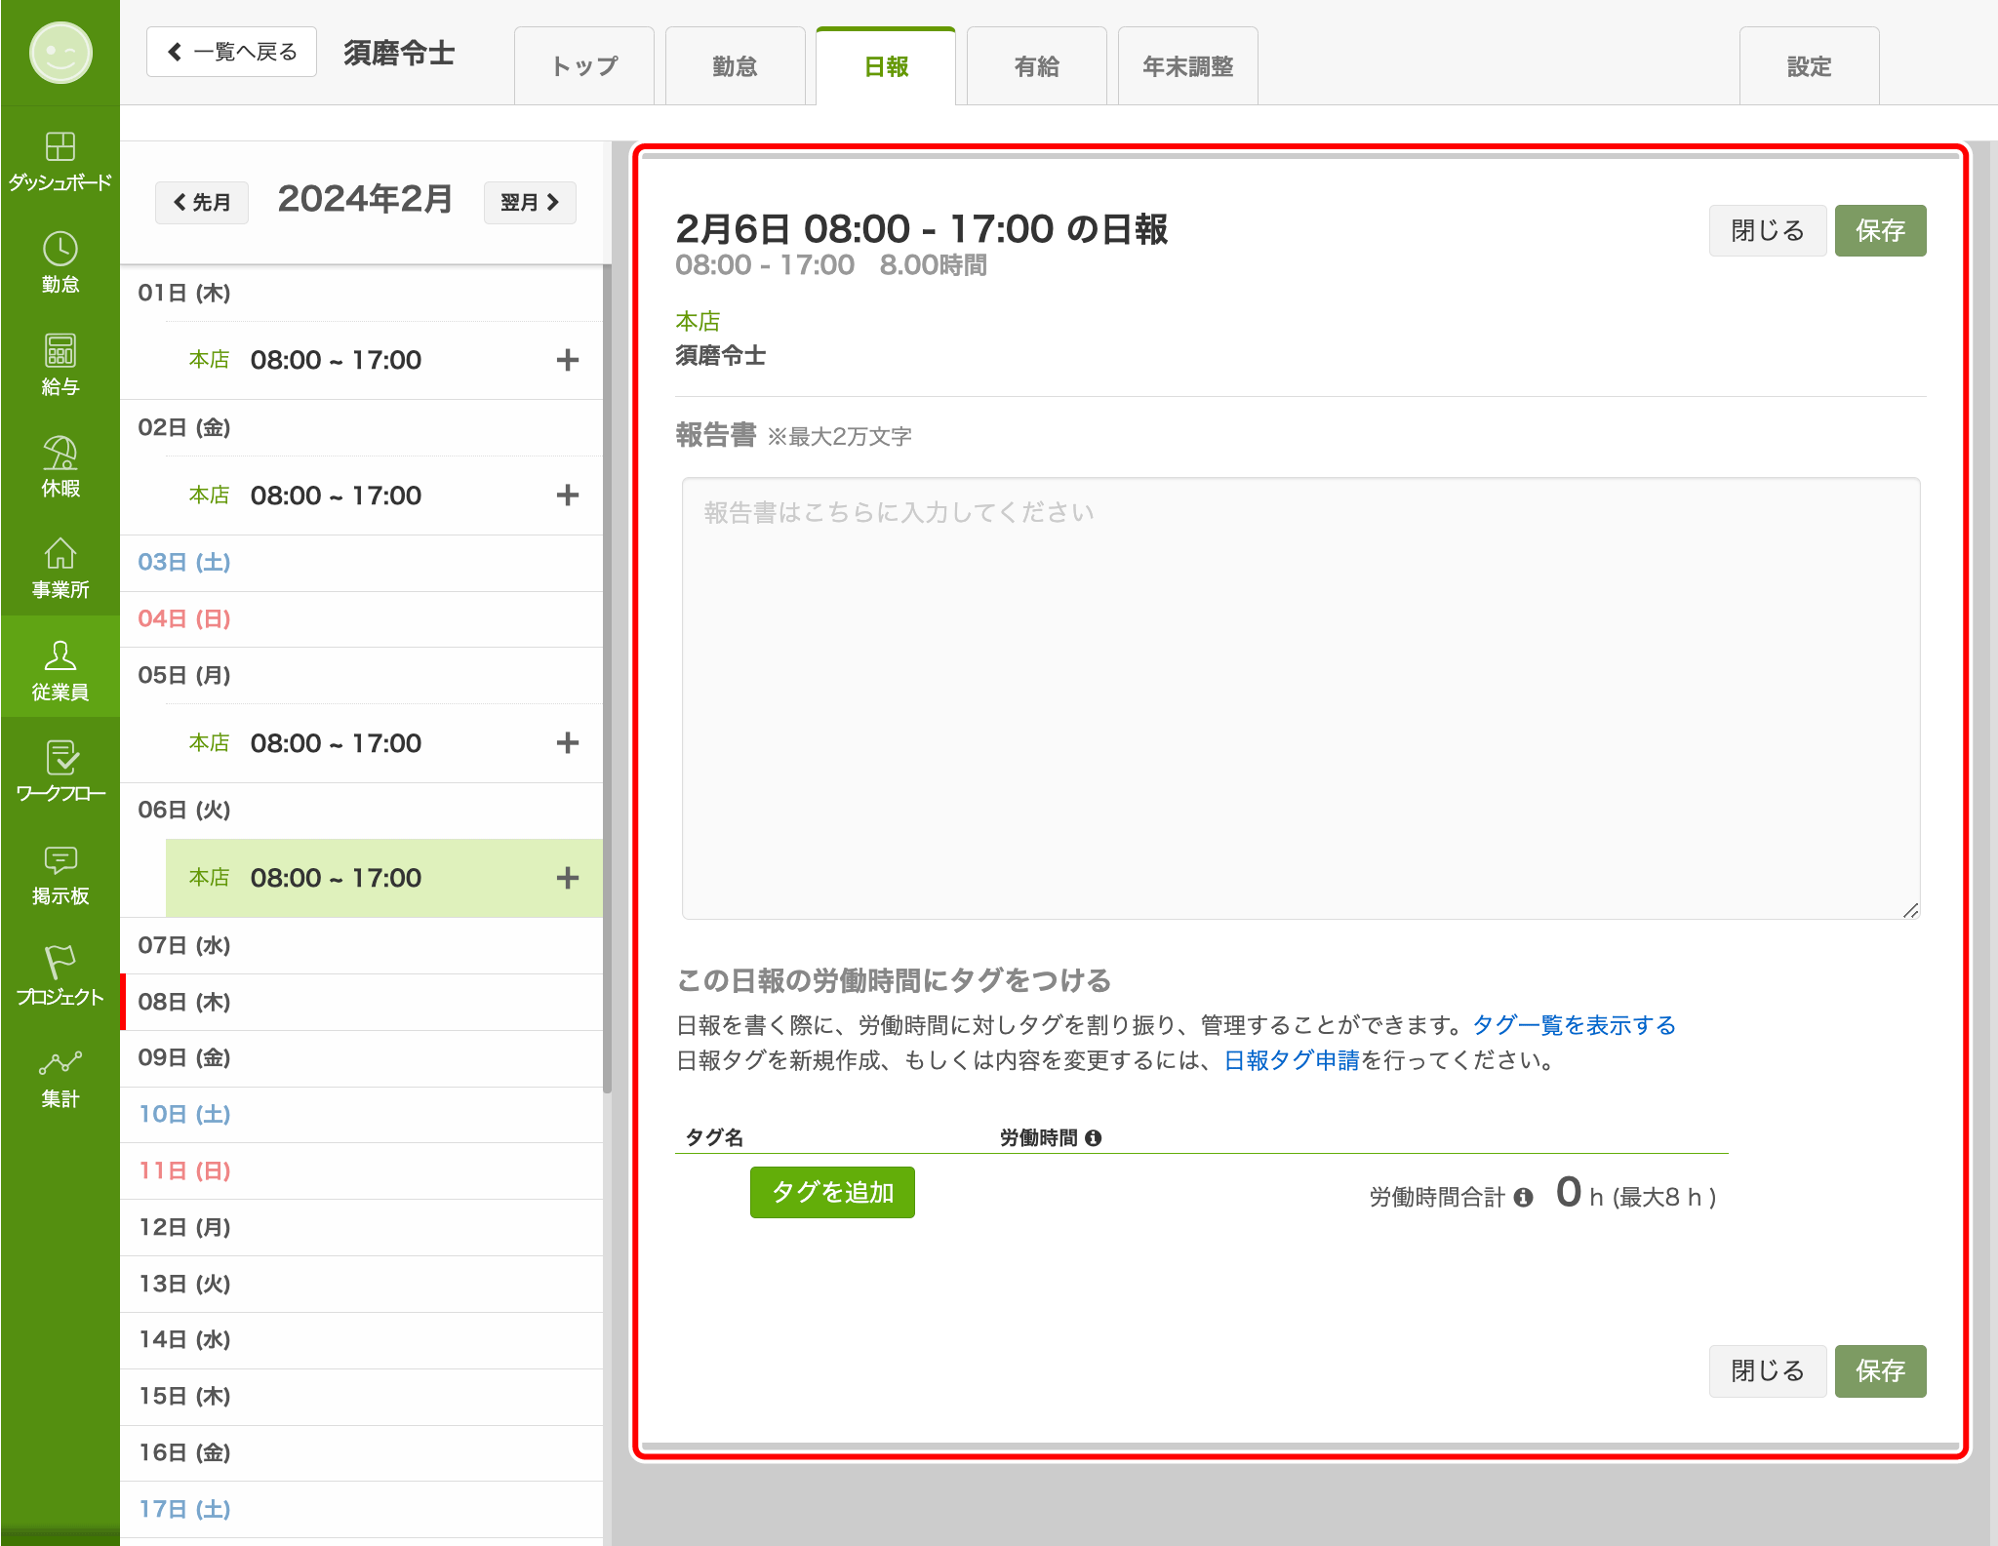The image size is (1998, 1546).
Task: Click plus icon for 01日 shift
Action: (x=568, y=360)
